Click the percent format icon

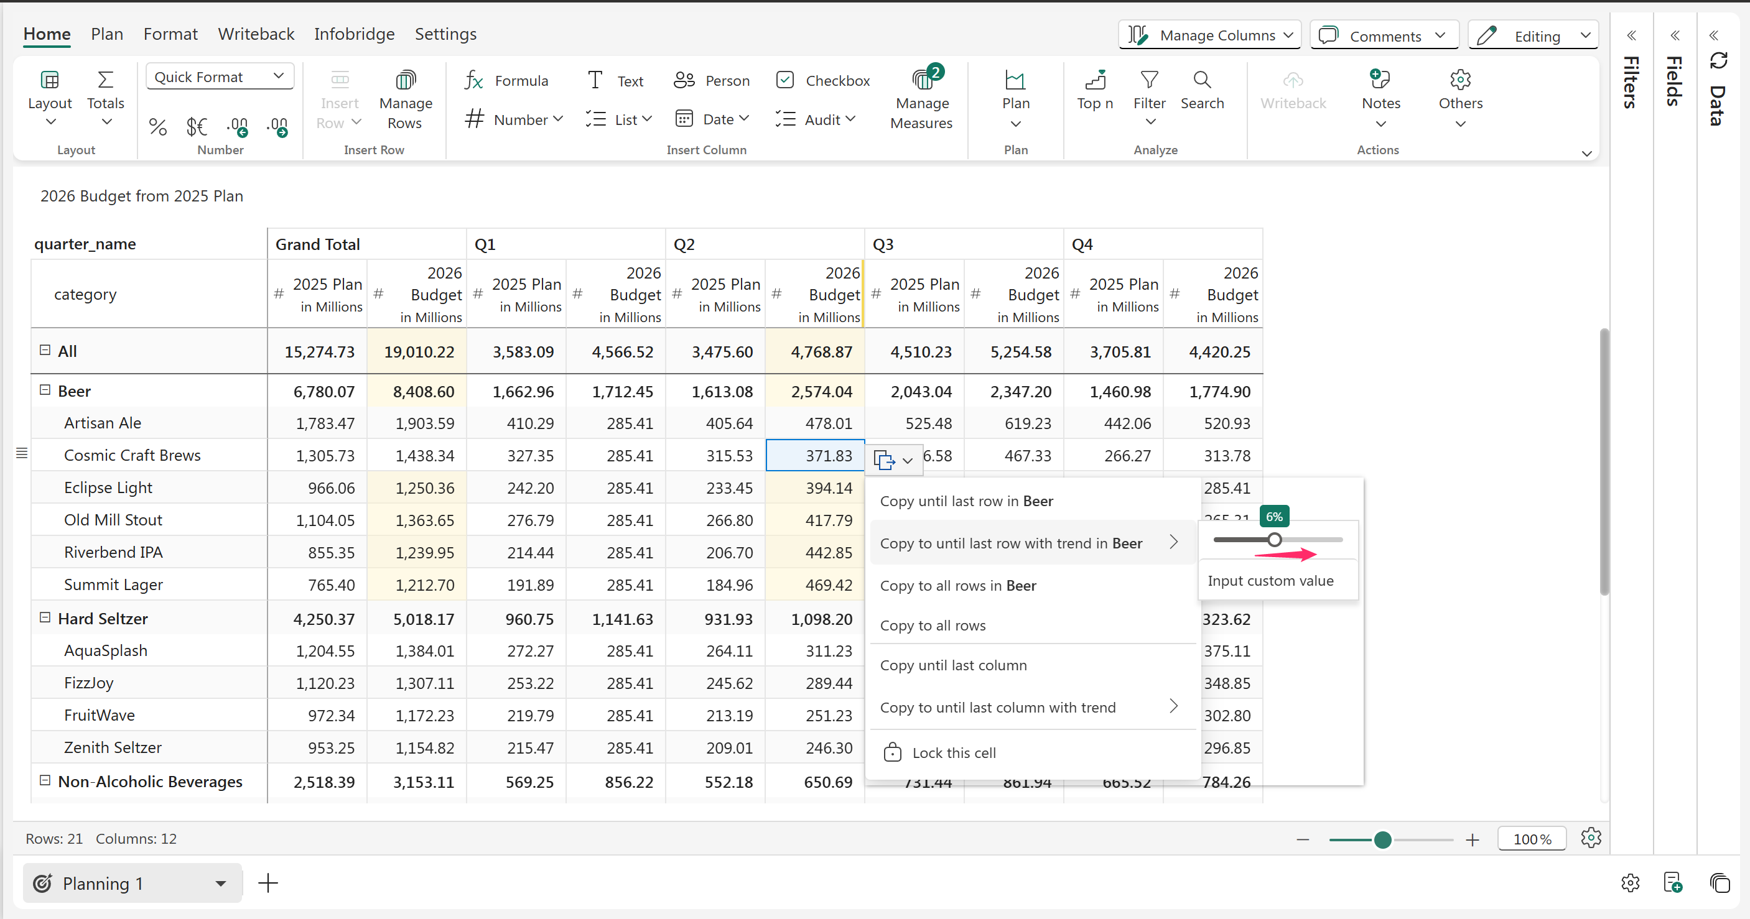[x=157, y=126]
